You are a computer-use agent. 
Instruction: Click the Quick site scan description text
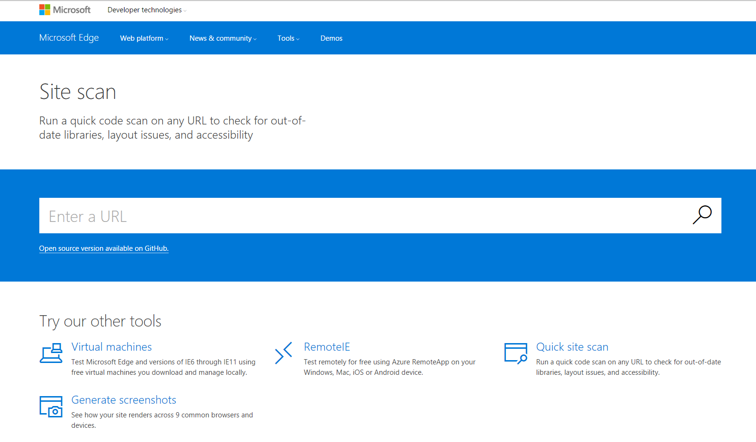pyautogui.click(x=629, y=367)
